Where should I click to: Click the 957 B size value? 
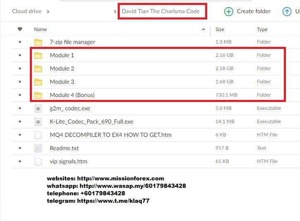pos(222,148)
